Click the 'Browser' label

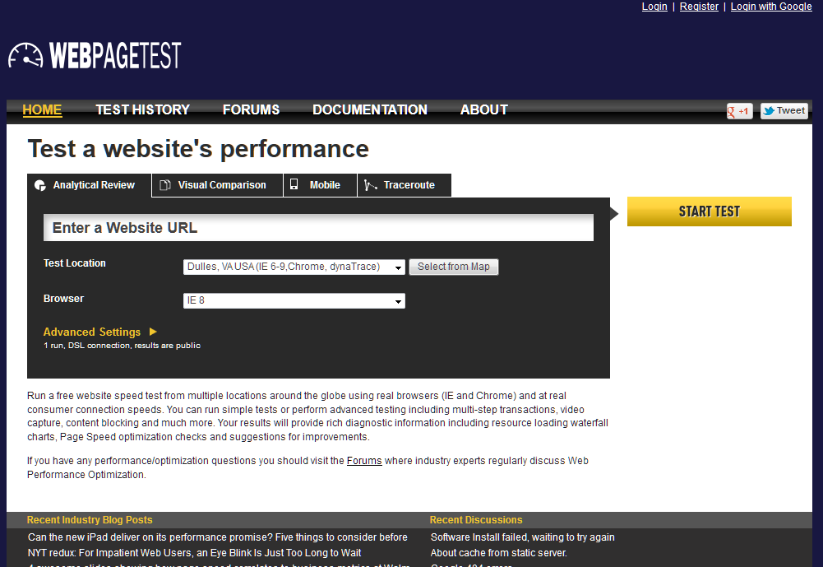coord(63,299)
